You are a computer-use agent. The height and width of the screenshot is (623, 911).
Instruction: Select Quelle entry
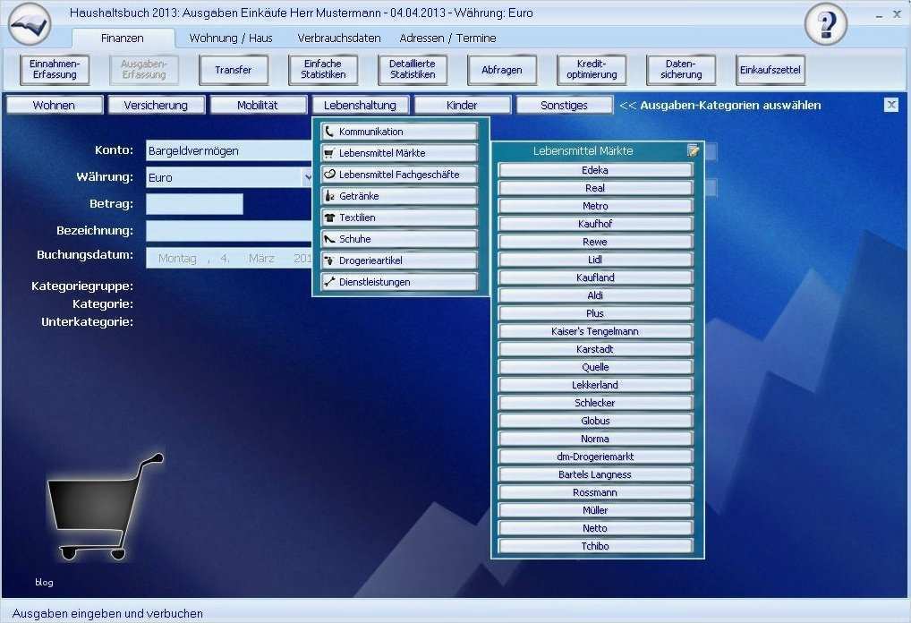tap(595, 367)
